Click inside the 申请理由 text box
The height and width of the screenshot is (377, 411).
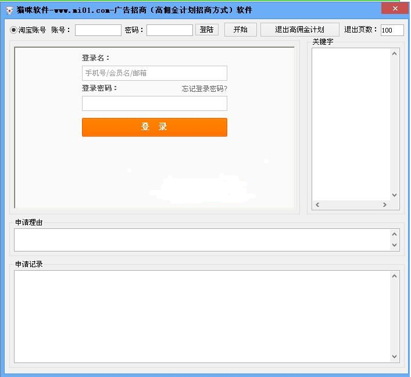click(202, 240)
